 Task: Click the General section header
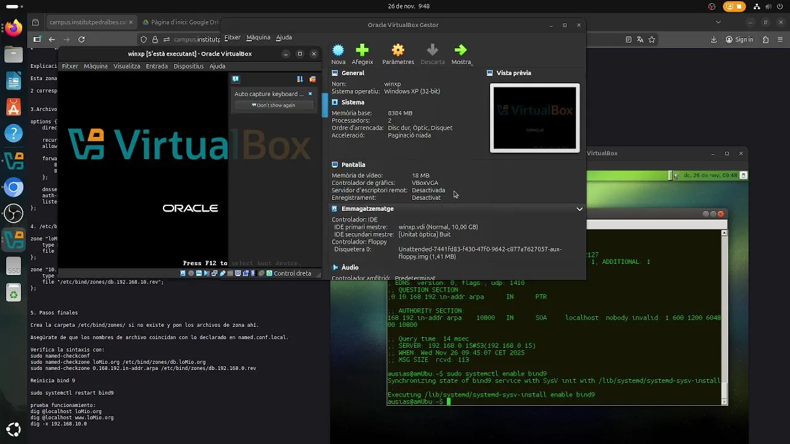tap(352, 73)
